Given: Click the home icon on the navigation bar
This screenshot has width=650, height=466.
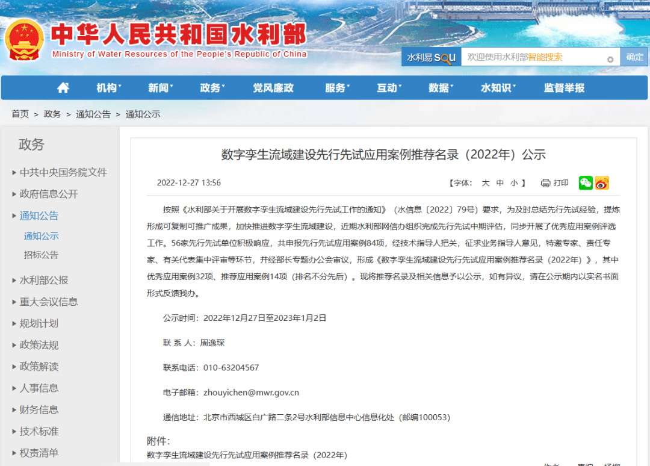Looking at the screenshot, I should point(63,87).
